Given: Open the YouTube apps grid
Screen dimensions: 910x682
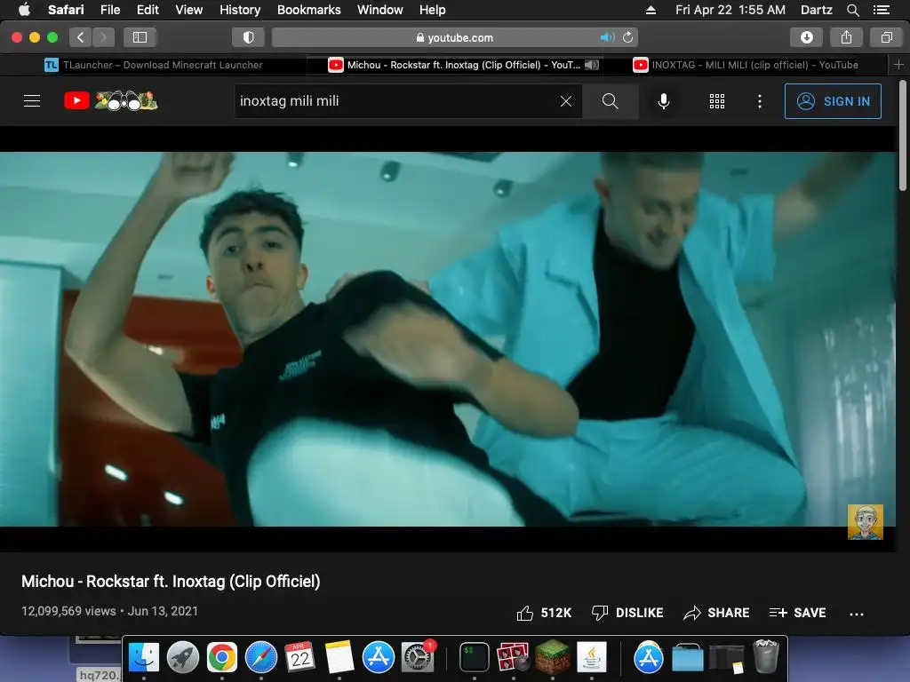Looking at the screenshot, I should click(717, 101).
